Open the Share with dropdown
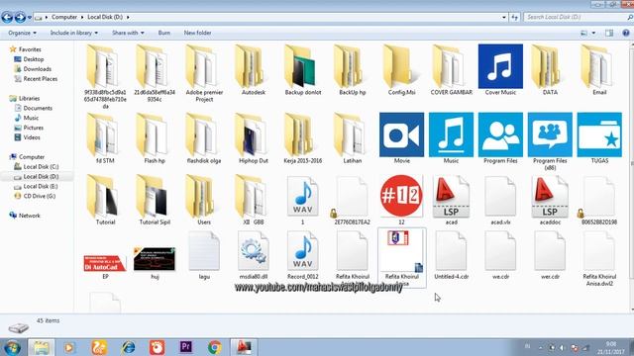634x356 pixels. (128, 33)
